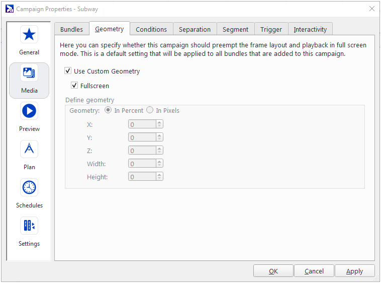Switch to the Conditions tab
Image resolution: width=381 pixels, height=283 pixels.
click(x=151, y=29)
